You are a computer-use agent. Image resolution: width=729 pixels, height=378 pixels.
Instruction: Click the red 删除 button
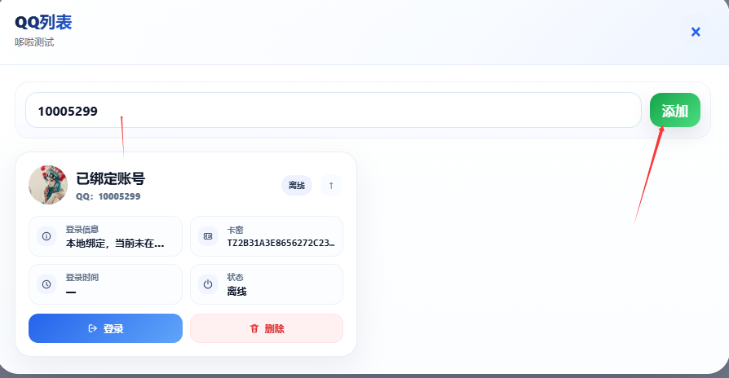pyautogui.click(x=267, y=328)
